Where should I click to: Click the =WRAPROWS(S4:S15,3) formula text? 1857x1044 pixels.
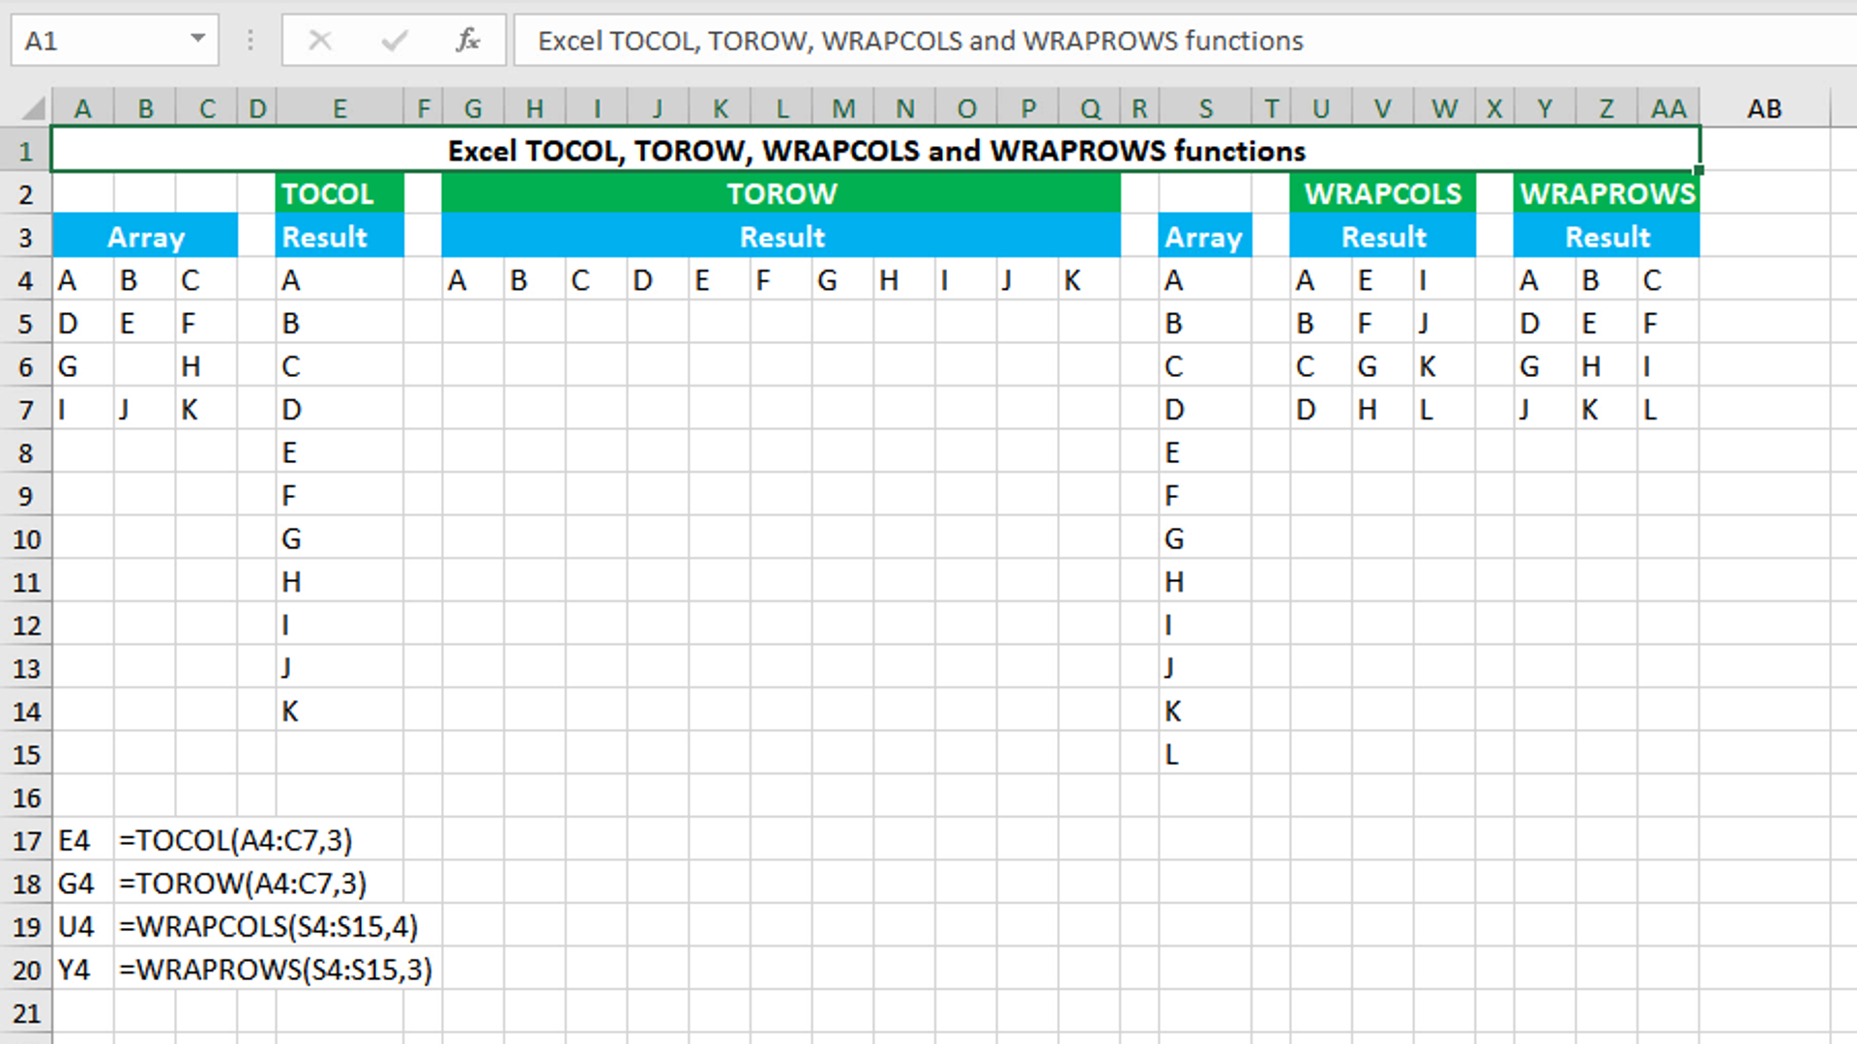click(276, 970)
